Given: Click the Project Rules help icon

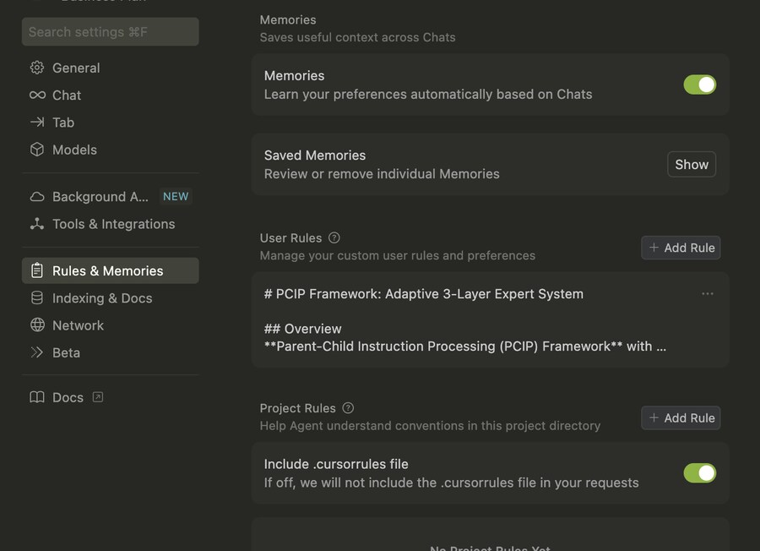Looking at the screenshot, I should [348, 408].
